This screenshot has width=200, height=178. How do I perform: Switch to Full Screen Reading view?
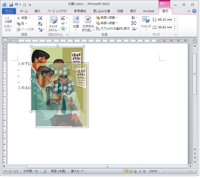coord(131,171)
